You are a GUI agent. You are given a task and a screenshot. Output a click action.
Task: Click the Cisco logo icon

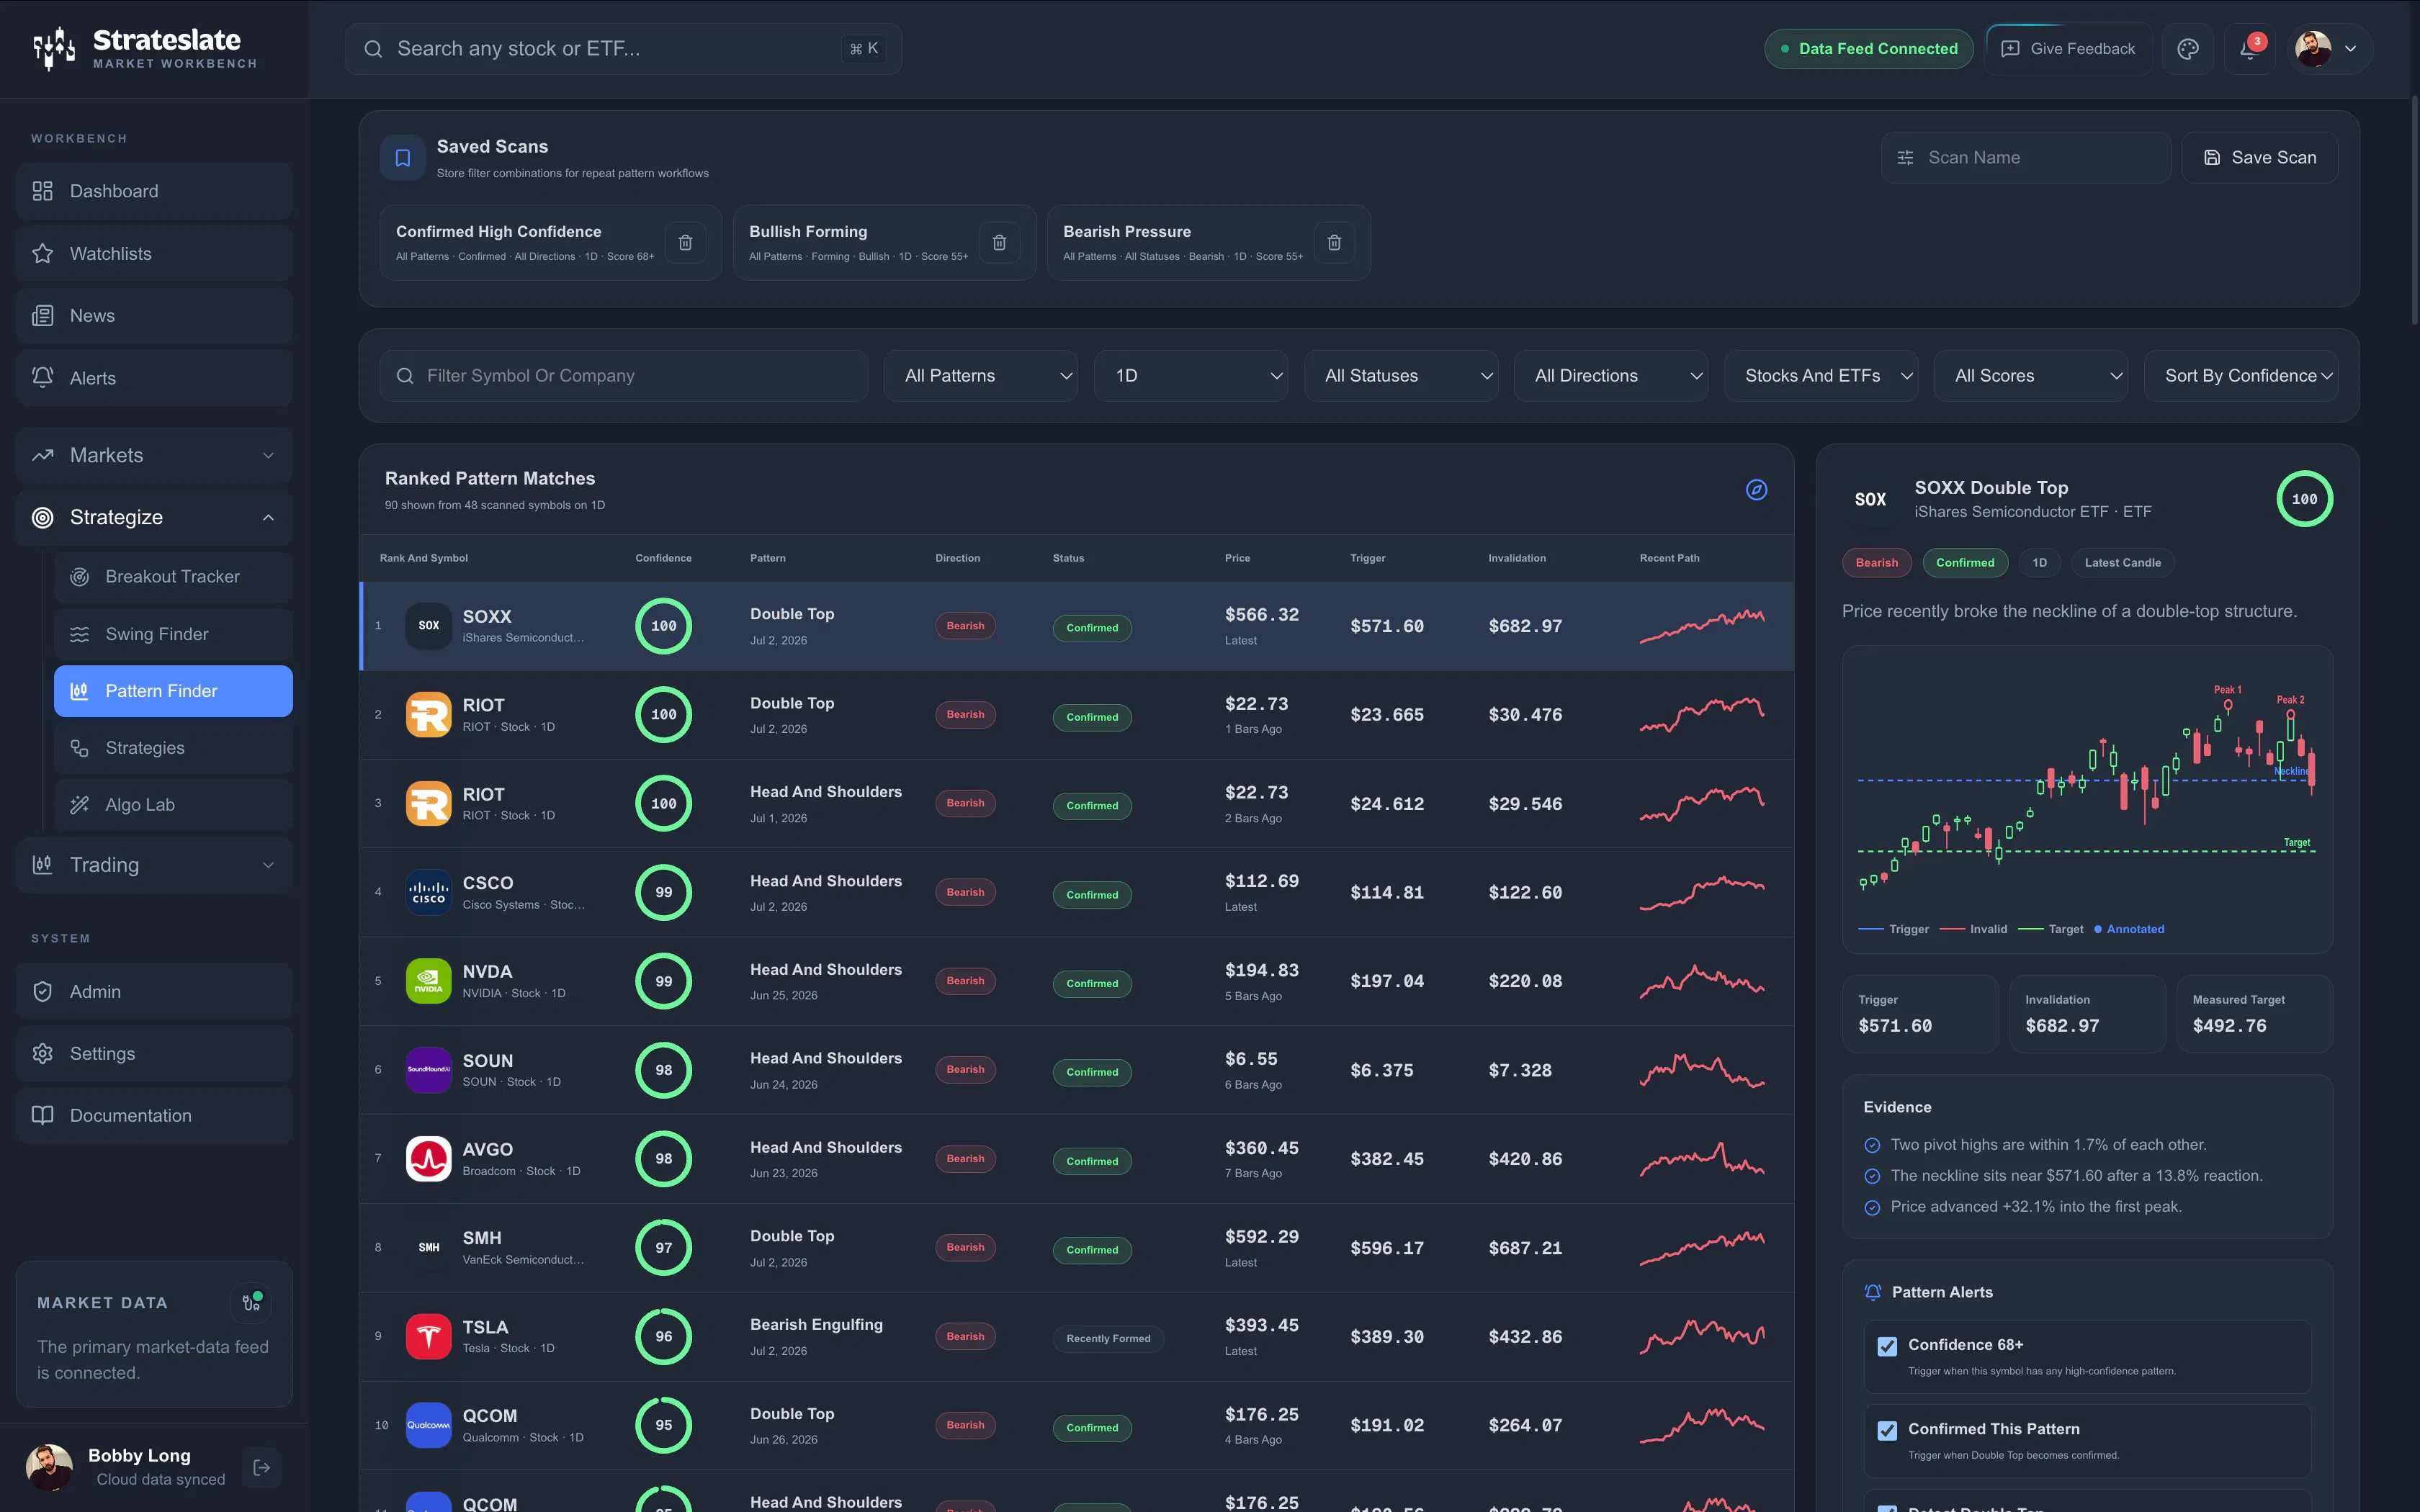pos(428,892)
